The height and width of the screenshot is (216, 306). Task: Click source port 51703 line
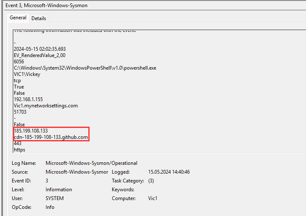click(x=19, y=112)
